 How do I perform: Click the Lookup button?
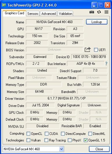[x=97, y=22]
